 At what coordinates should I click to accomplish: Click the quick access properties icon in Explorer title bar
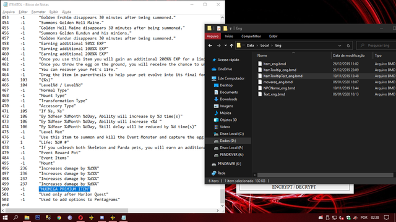point(218,28)
